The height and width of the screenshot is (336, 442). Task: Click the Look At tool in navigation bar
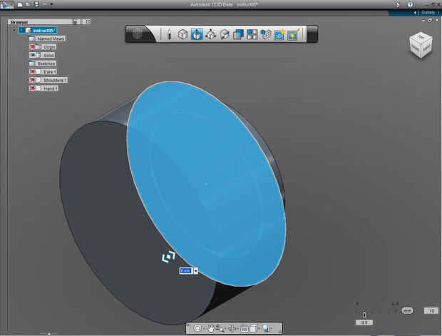point(233,328)
